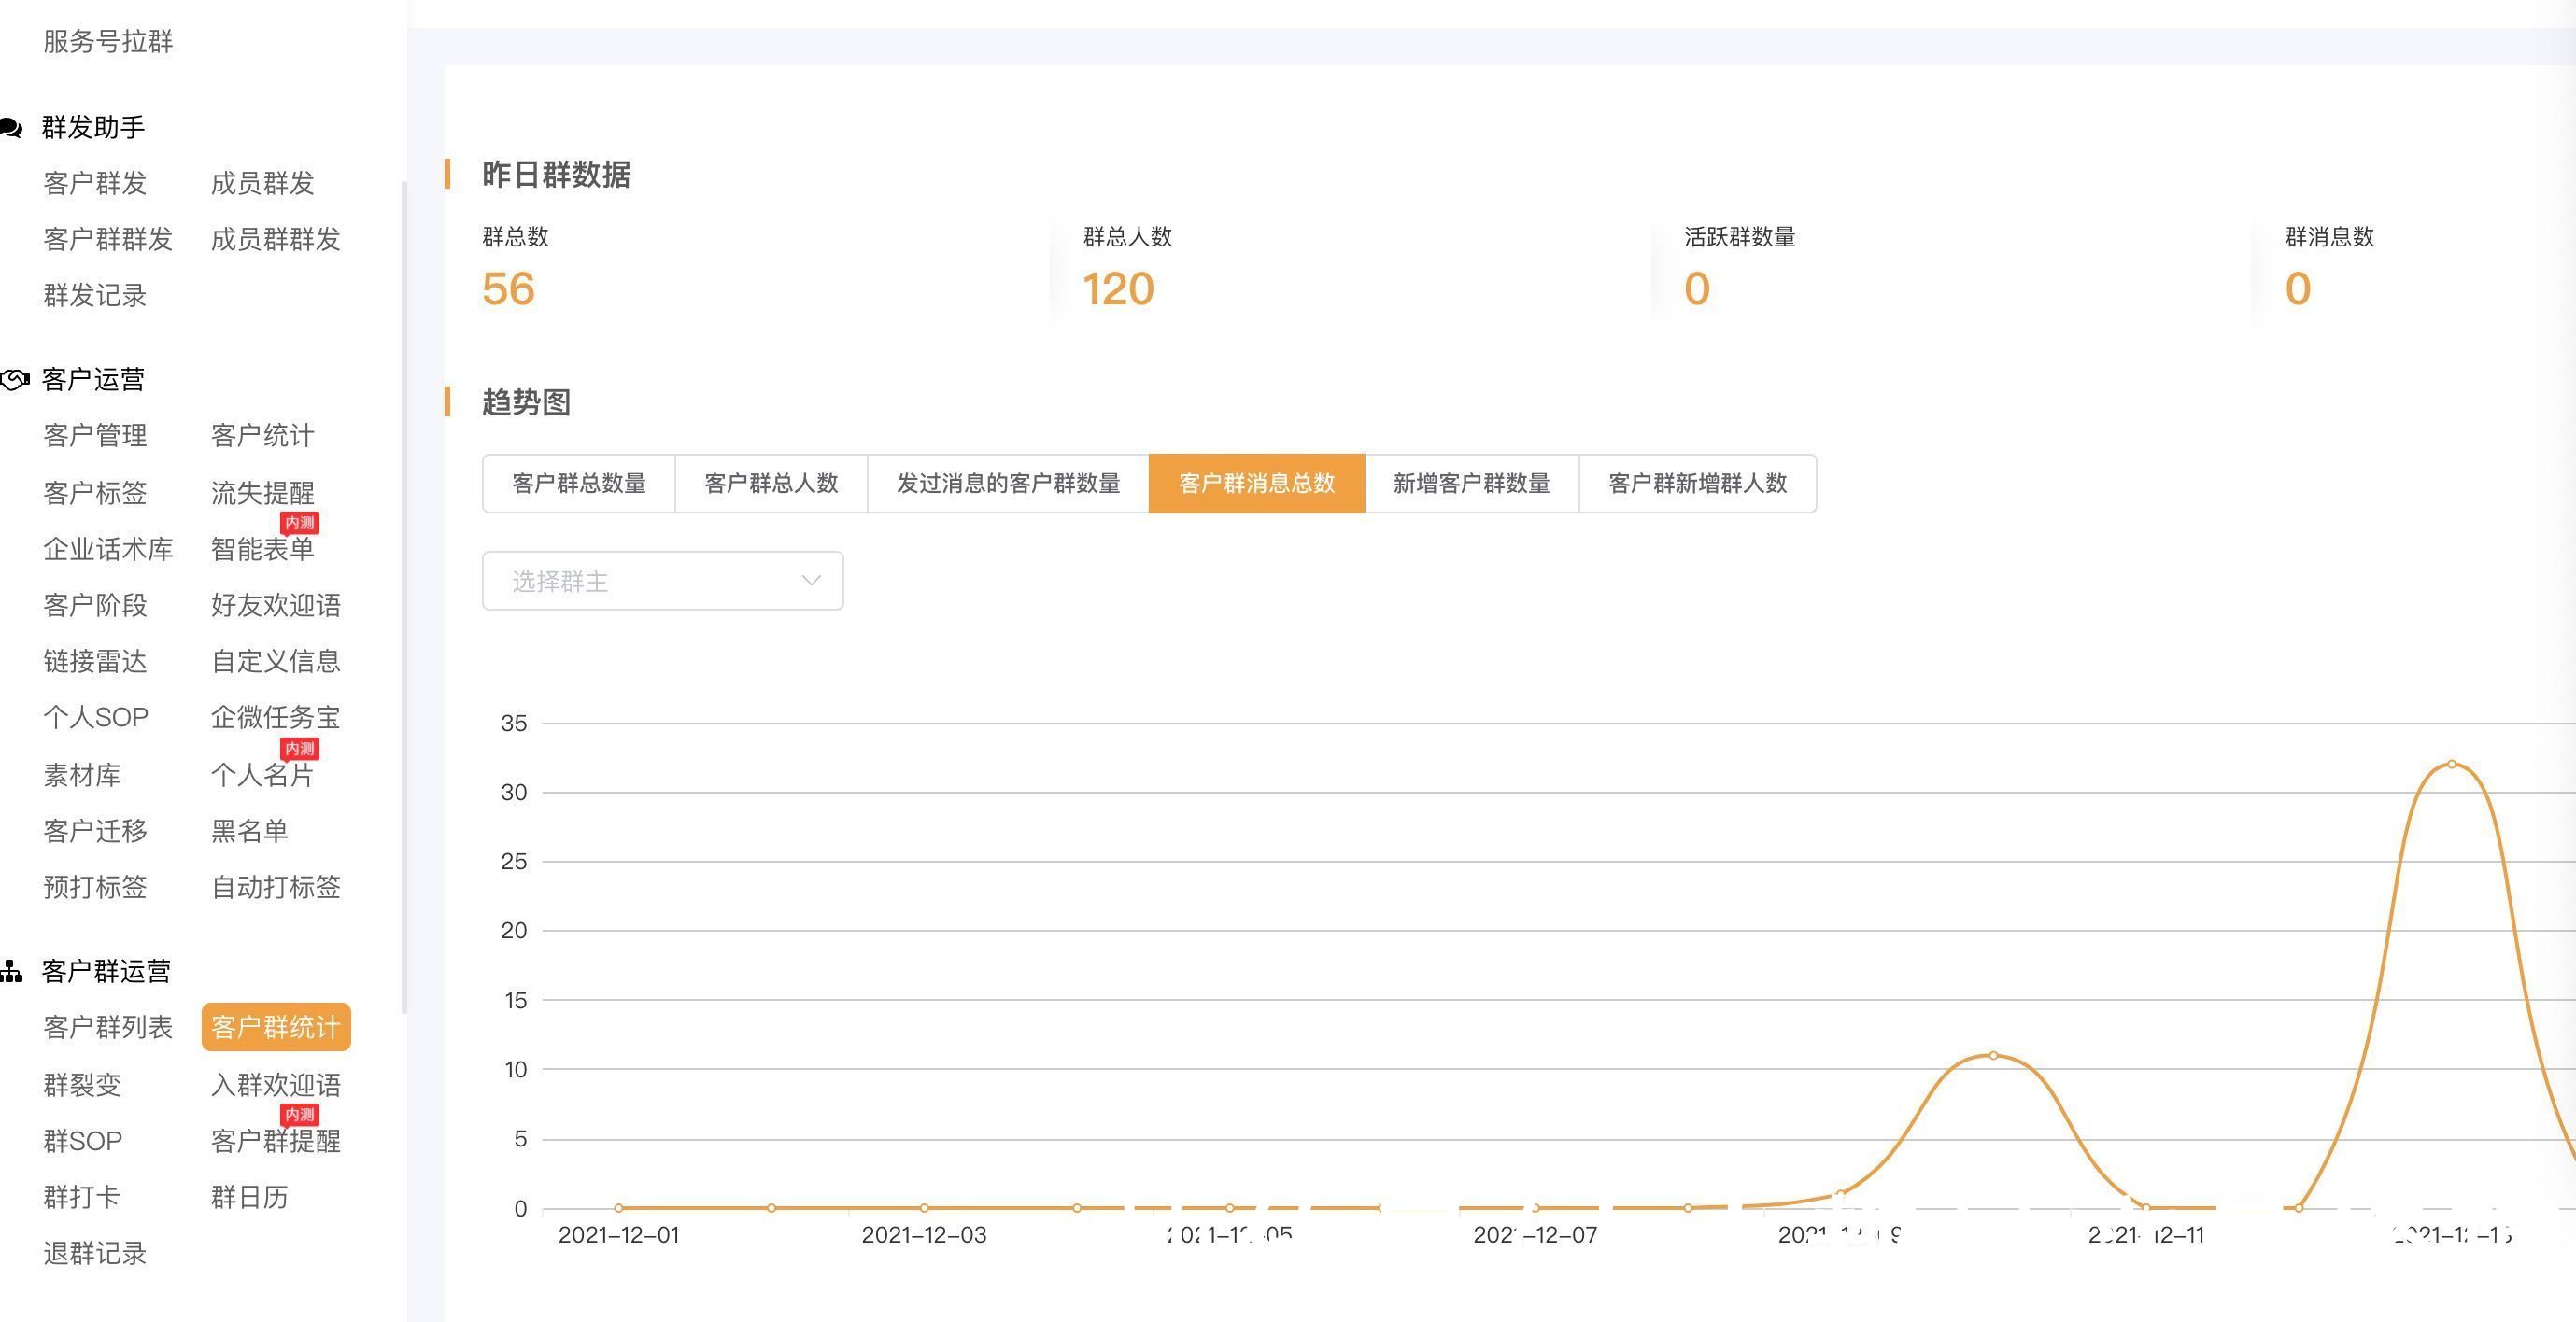
Task: Click the 2021-12-01 data point on chart
Action: (x=619, y=1208)
